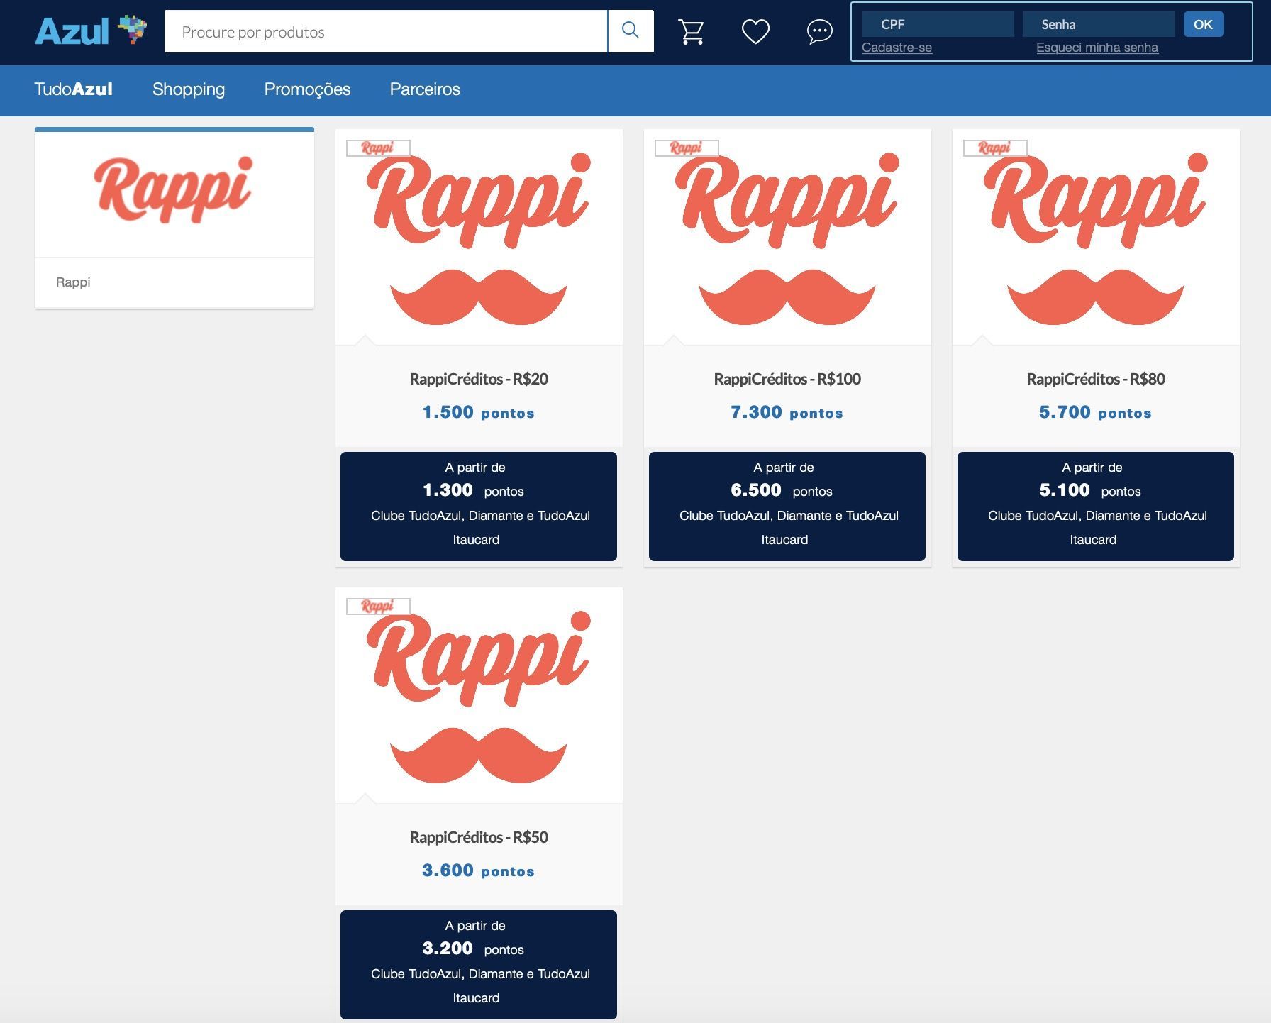This screenshot has height=1023, width=1271.
Task: Click Esqueci minha senha link
Action: pos(1097,48)
